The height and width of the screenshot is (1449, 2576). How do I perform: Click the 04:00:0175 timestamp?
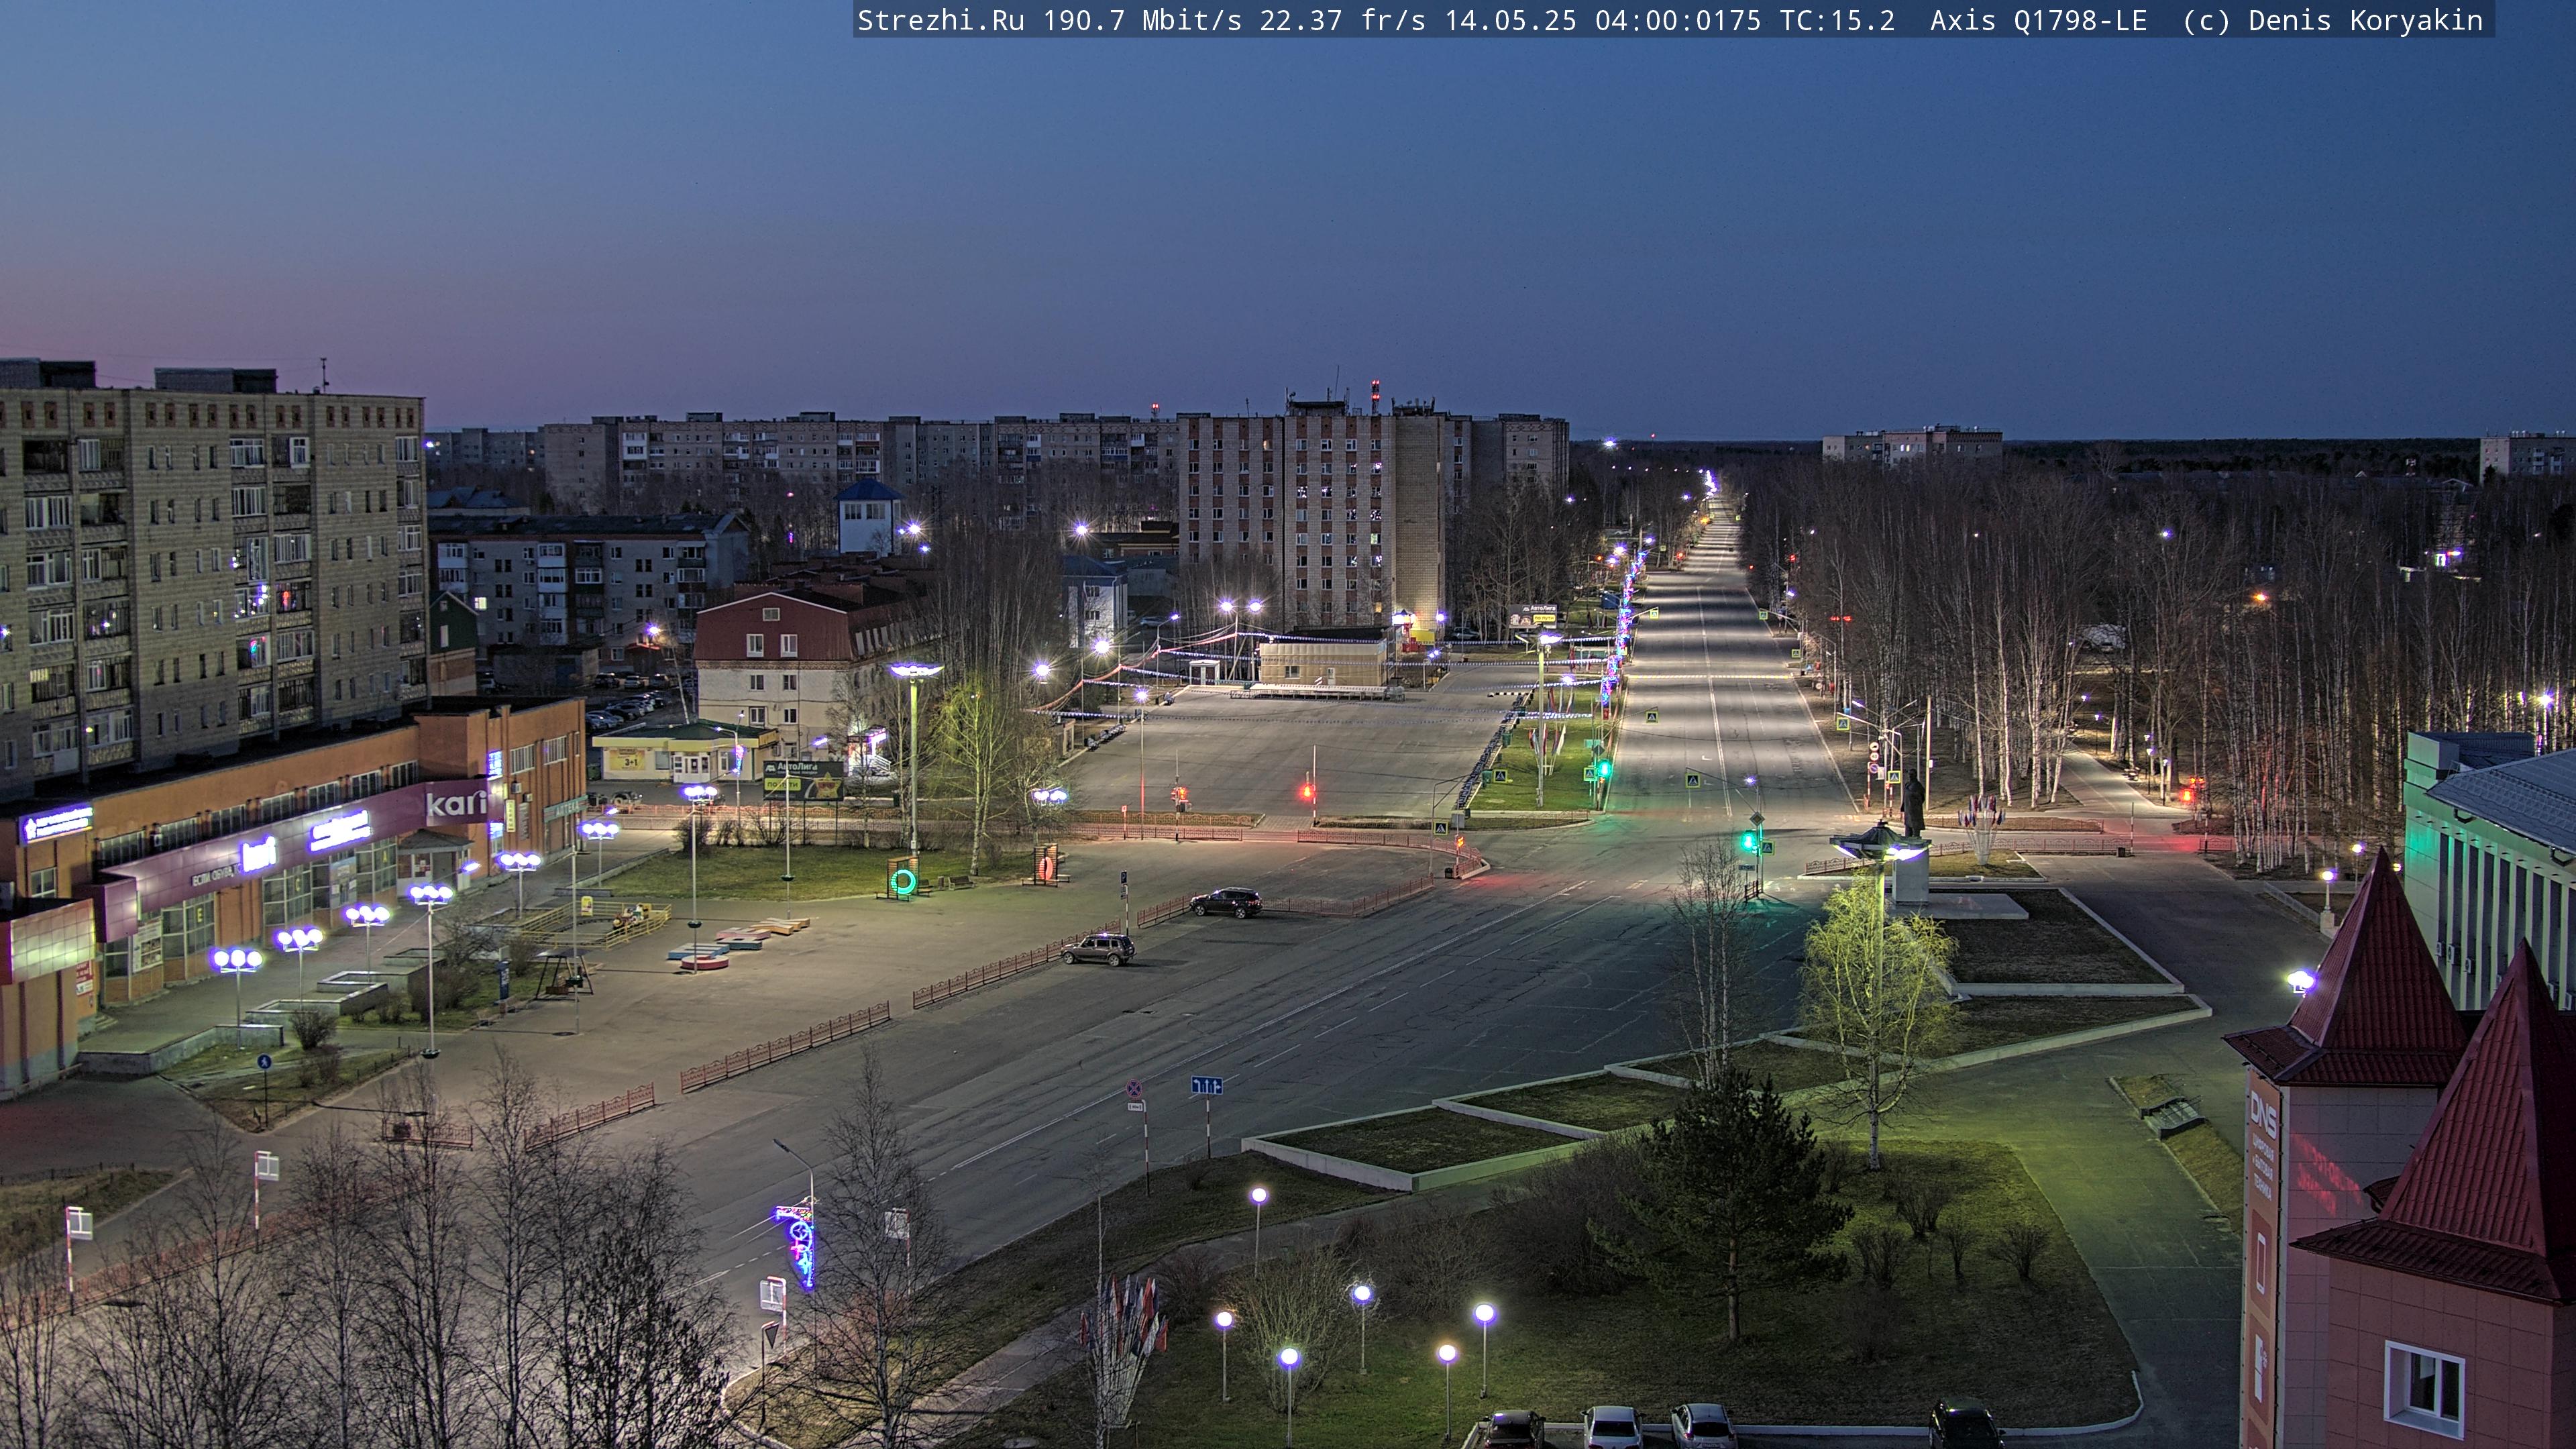[x=1678, y=21]
